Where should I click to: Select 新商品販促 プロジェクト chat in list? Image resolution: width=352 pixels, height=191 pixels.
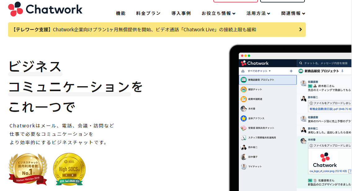click(x=268, y=80)
